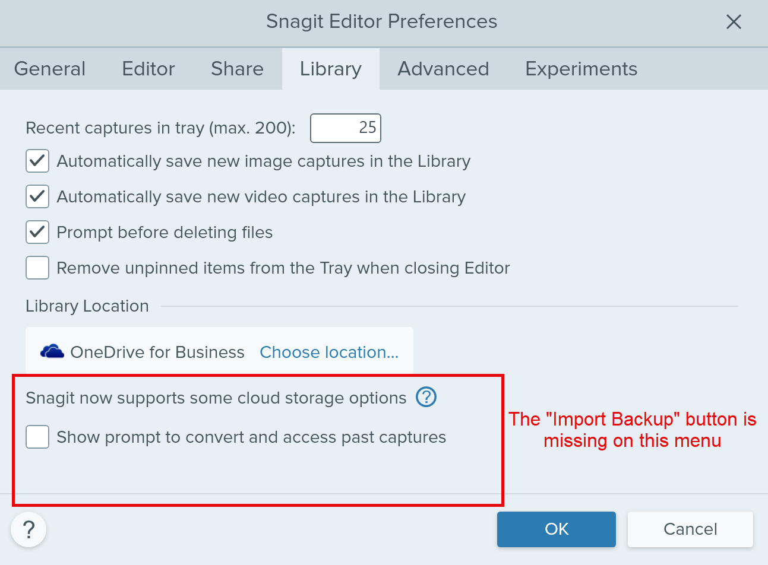Click the cloud storage help info icon

[x=426, y=397]
